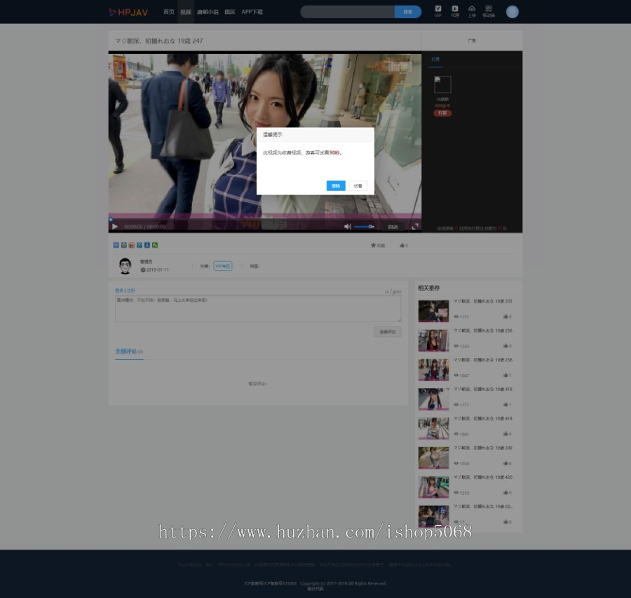Click the blue search button
This screenshot has height=598, width=631.
point(408,12)
